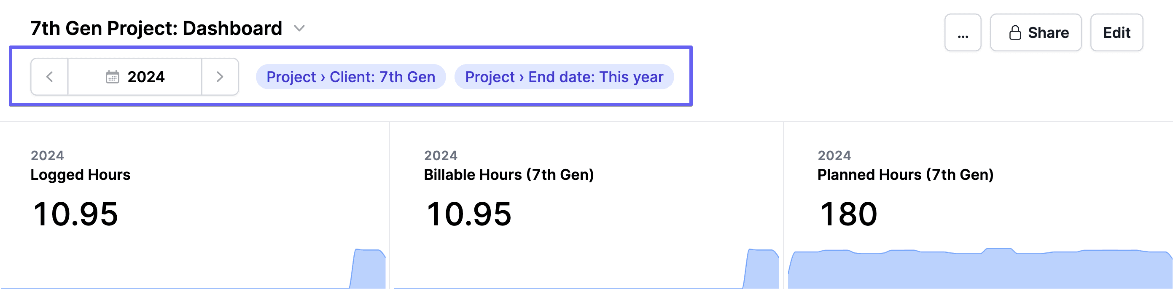1173x289 pixels.
Task: Click the lock icon inside the Share button
Action: click(x=1014, y=32)
